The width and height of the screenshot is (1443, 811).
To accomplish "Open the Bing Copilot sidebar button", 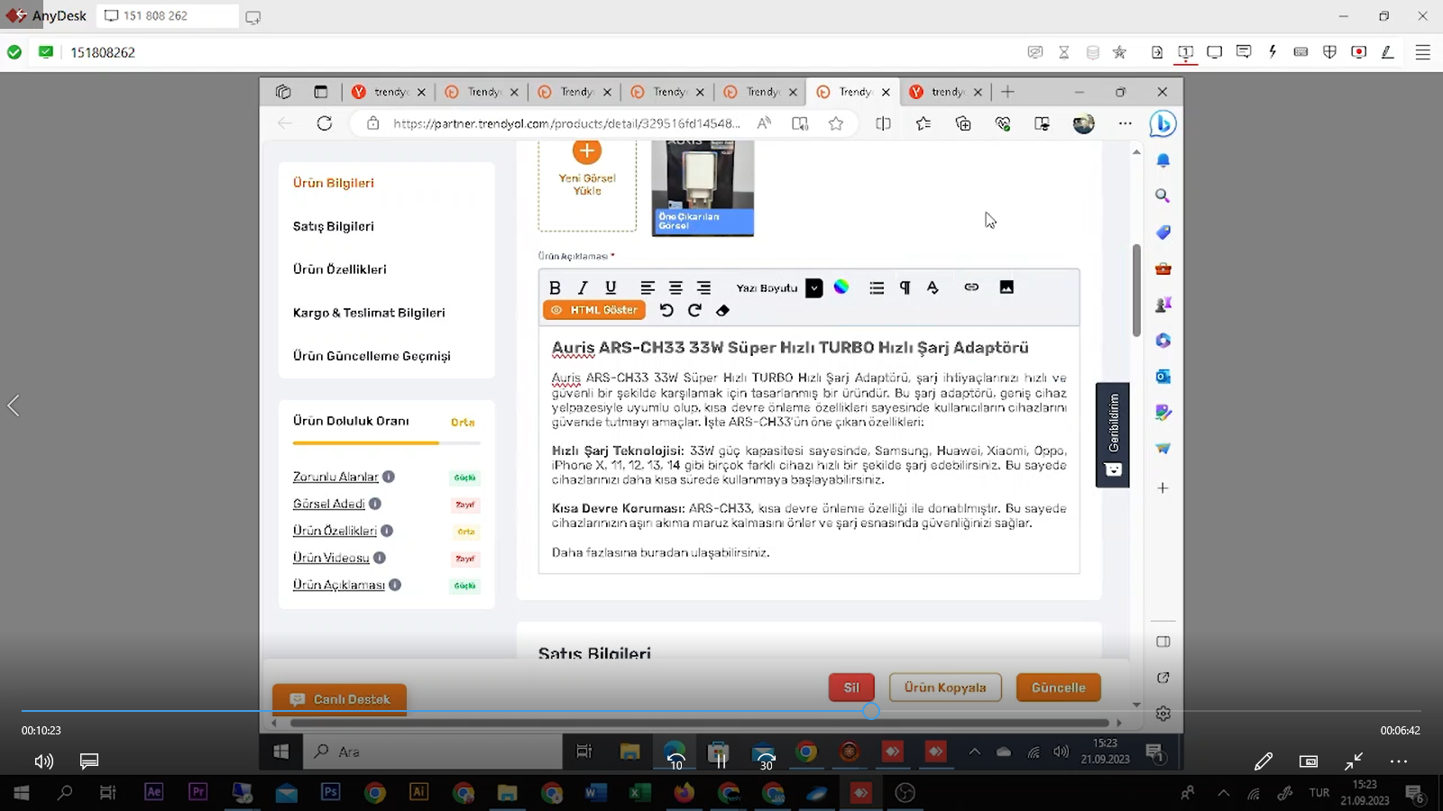I will click(1163, 123).
